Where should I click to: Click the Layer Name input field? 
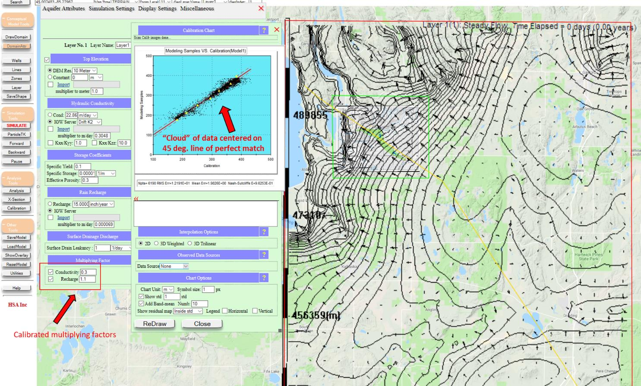123,45
